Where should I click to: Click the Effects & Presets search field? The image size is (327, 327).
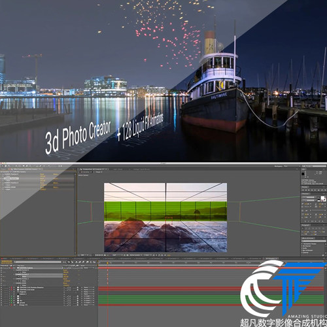314,241
